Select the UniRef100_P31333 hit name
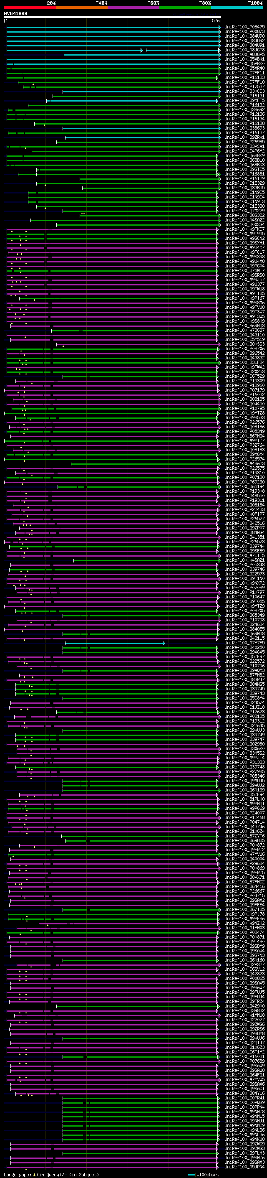 244,762
